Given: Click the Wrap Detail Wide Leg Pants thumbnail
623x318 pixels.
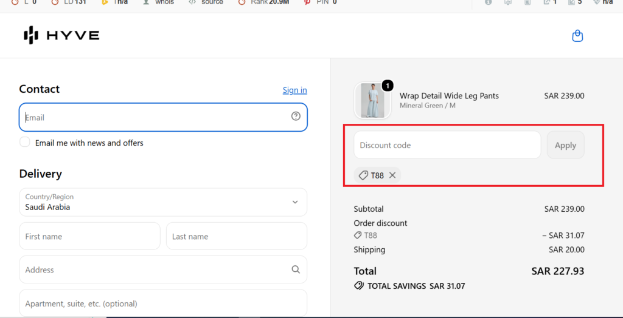Looking at the screenshot, I should coord(372,100).
